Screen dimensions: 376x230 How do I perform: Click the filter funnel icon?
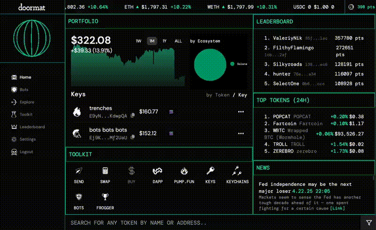(367, 222)
